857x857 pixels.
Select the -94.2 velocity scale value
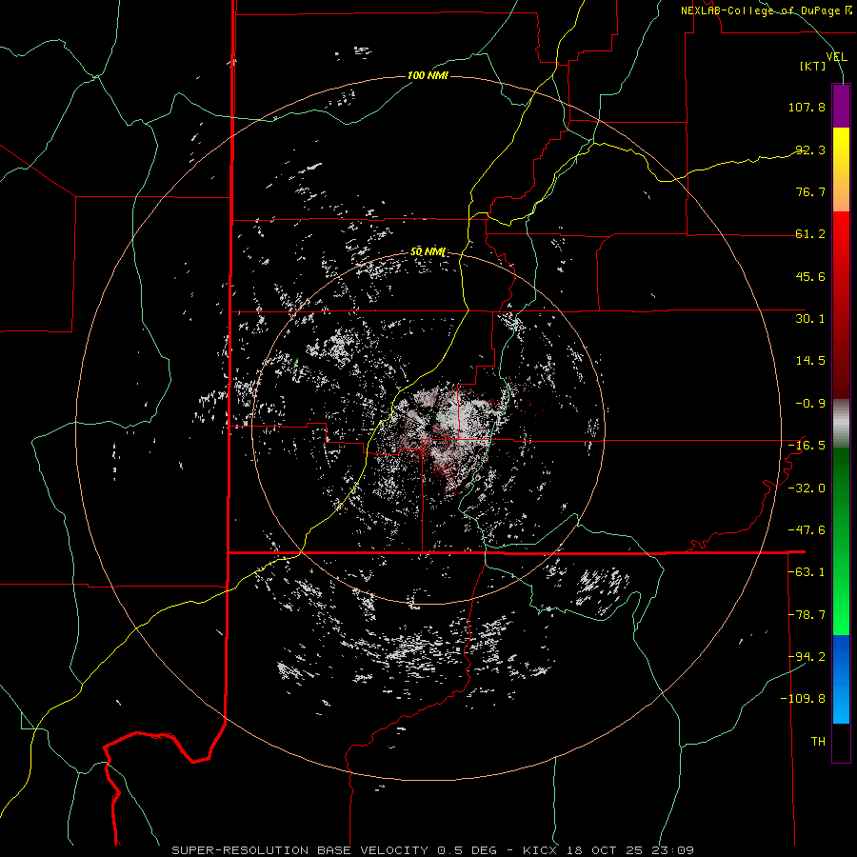click(x=807, y=657)
